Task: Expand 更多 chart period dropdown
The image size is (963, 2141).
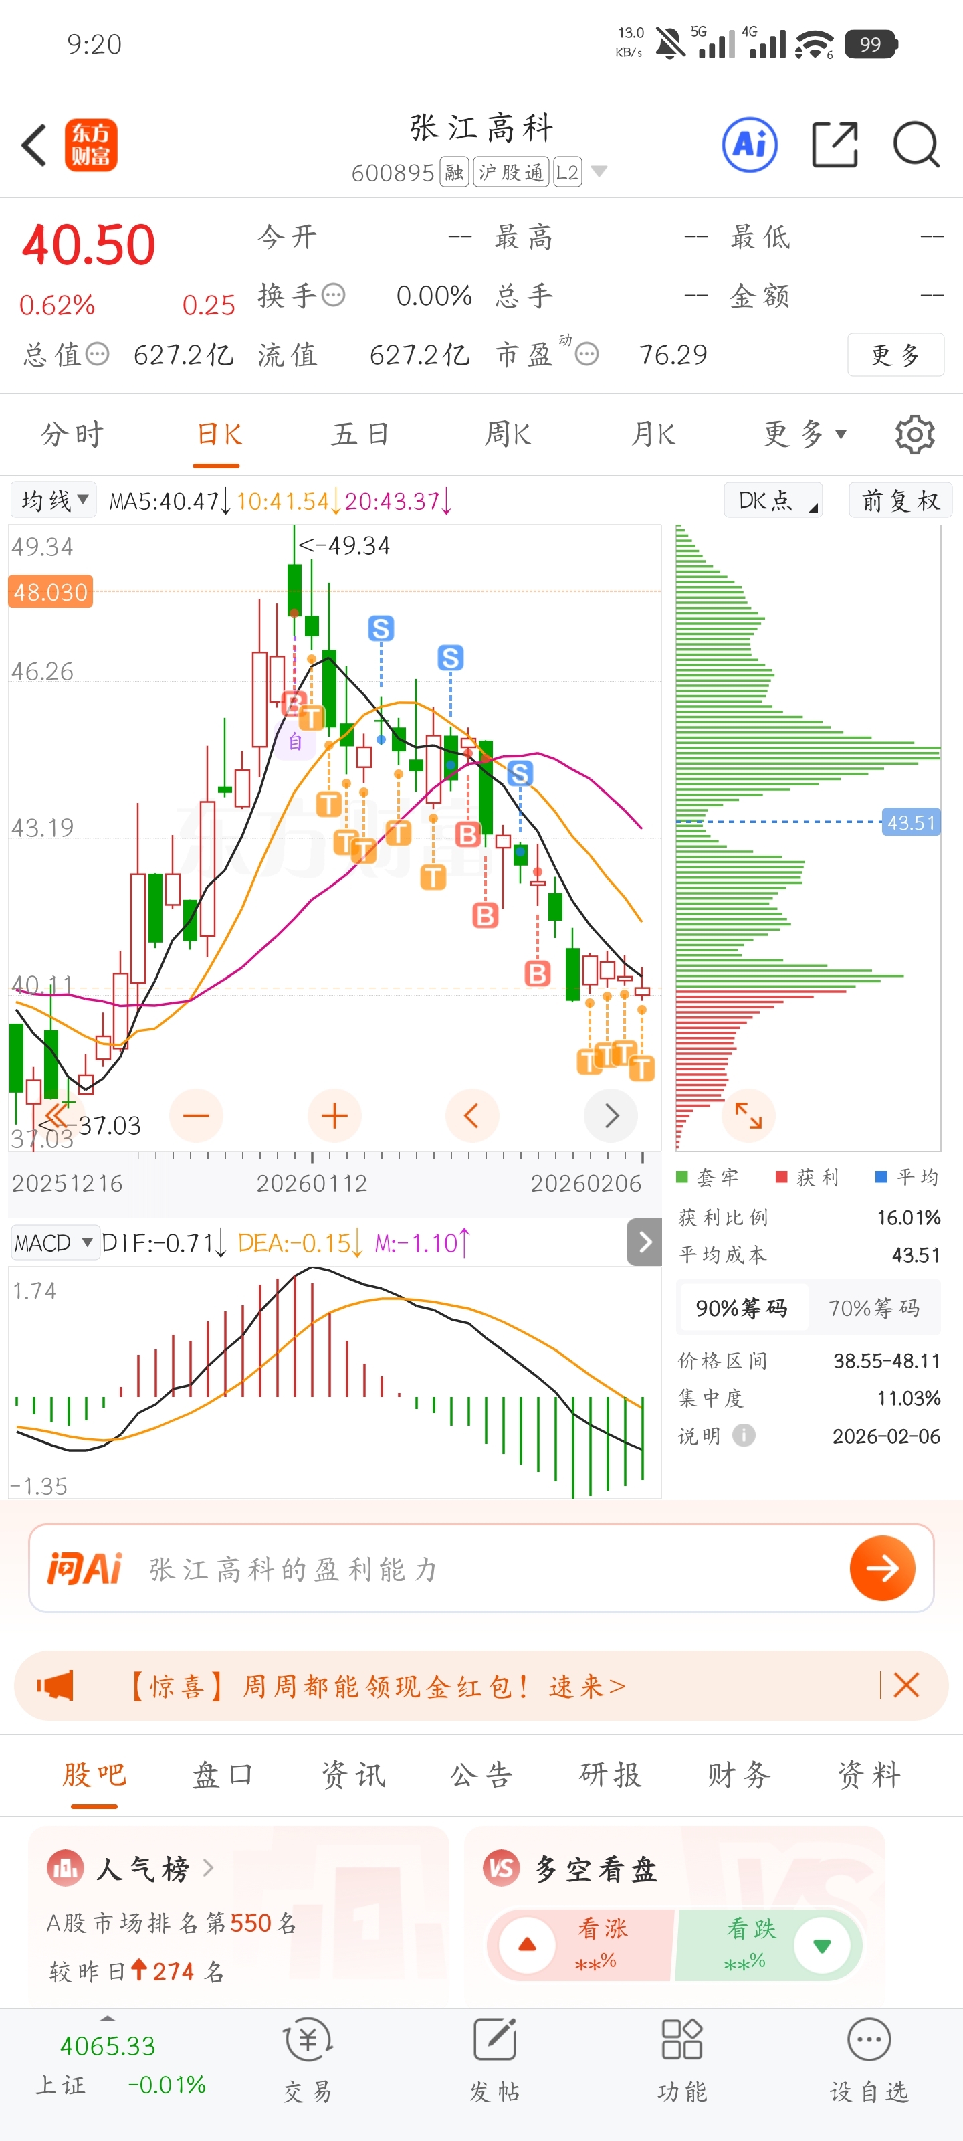Action: pyautogui.click(x=805, y=434)
